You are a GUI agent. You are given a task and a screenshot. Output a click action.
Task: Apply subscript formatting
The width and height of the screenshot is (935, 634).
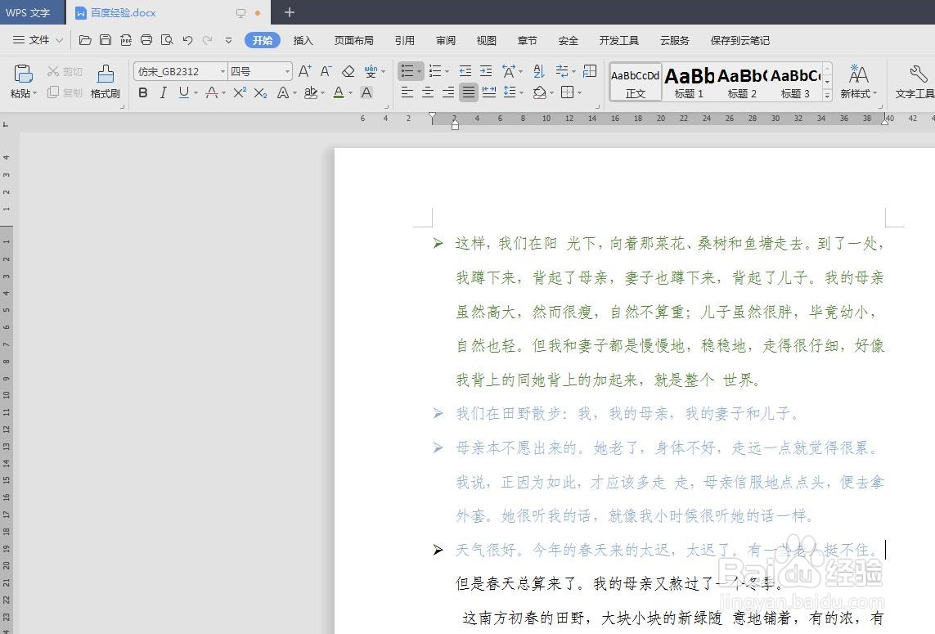tap(260, 92)
